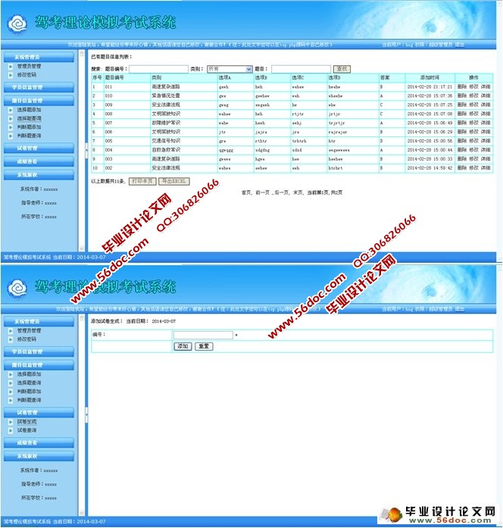Click arrow icon beside 试卷查询 link
This screenshot has width=503, height=528.
coord(11,431)
